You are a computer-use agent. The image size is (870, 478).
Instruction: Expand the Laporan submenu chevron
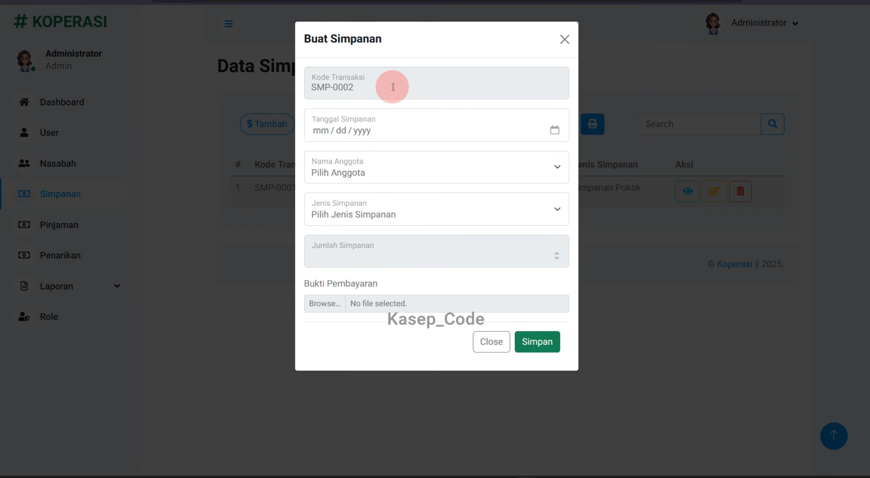point(117,286)
